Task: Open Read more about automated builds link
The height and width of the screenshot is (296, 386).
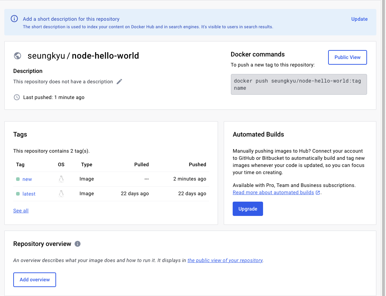Action: coord(273,192)
